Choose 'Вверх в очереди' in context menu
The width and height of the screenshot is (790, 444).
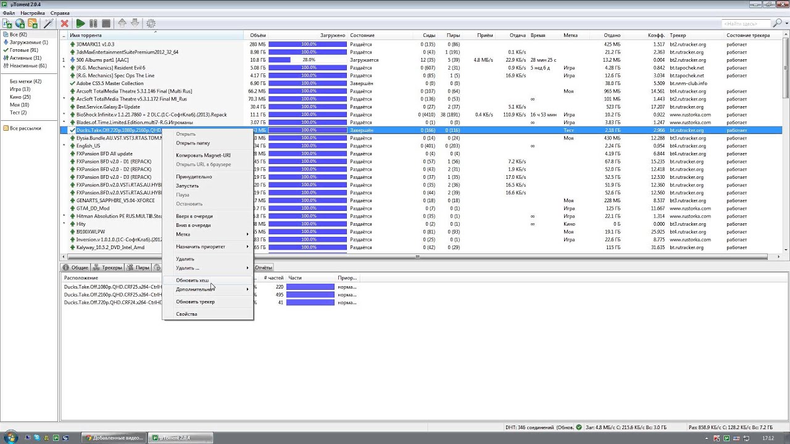point(207,216)
